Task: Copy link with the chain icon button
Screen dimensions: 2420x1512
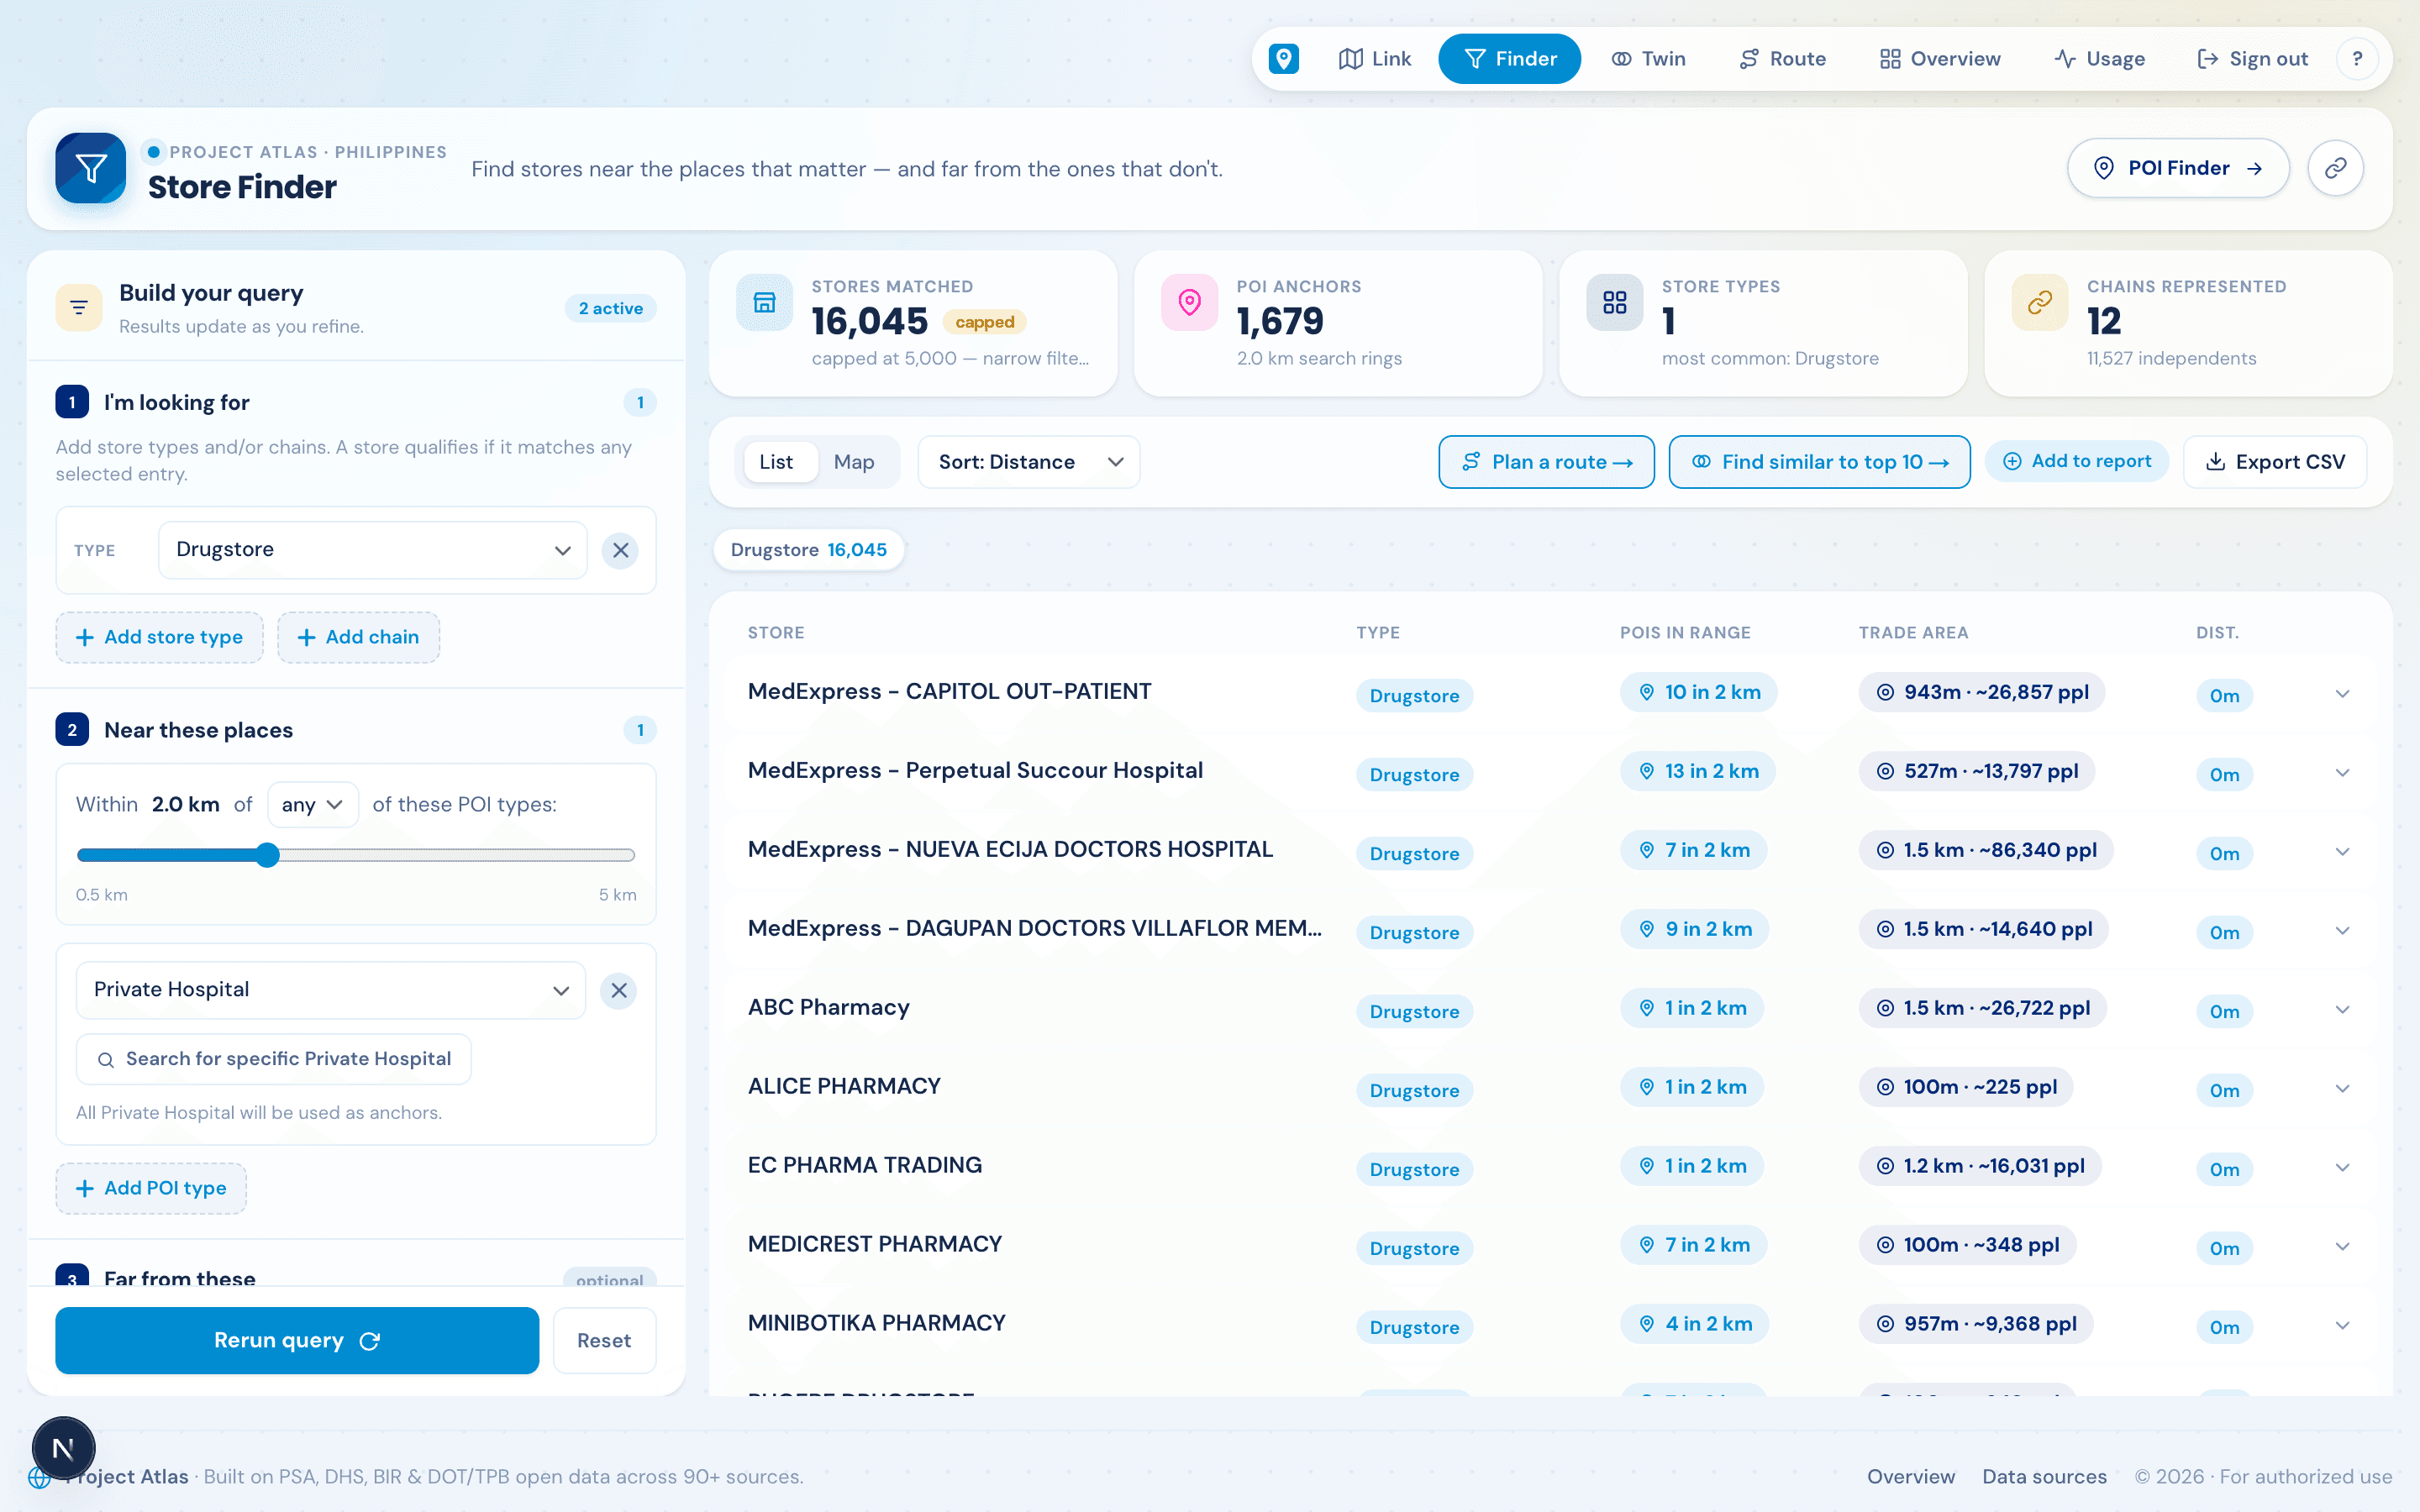Action: pyautogui.click(x=2335, y=168)
